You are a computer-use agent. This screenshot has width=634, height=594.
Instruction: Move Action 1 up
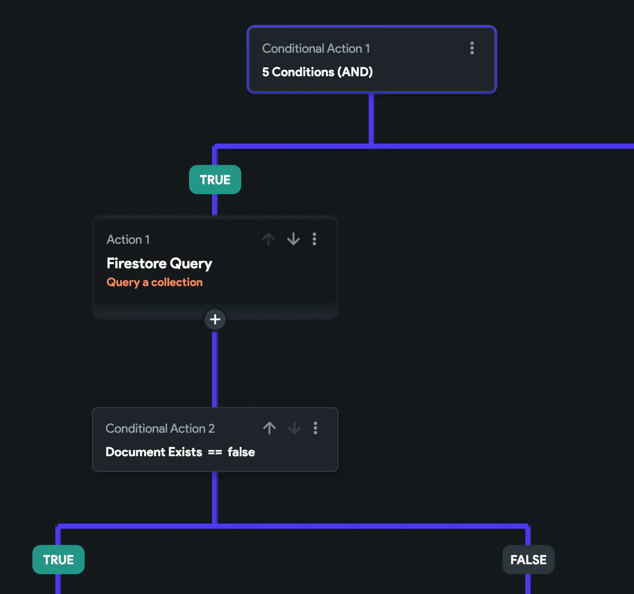click(x=268, y=239)
